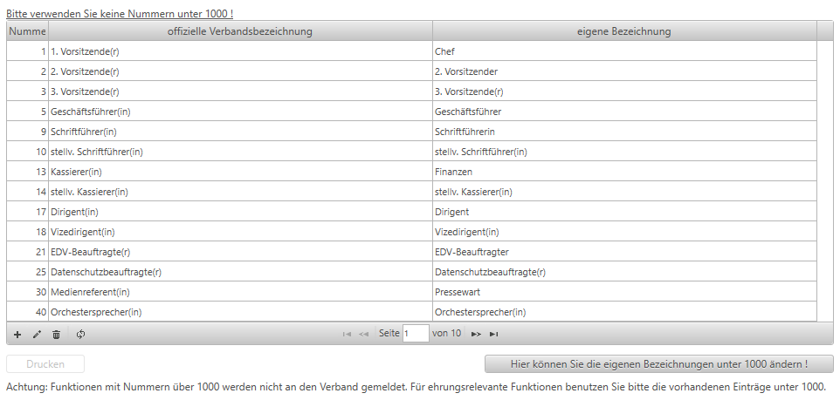Viewport: 840px width, 400px height.
Task: Select the Datenschutzbeauftragte(r) row
Action: 411,272
